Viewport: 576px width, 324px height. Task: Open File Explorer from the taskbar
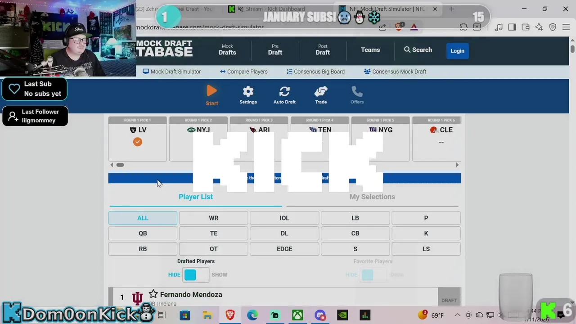click(207, 315)
